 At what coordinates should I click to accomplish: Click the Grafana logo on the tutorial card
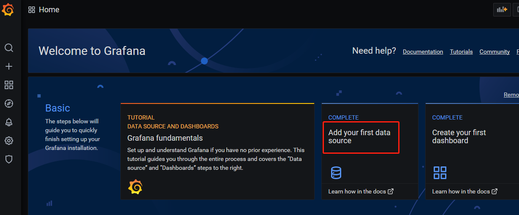[135, 187]
